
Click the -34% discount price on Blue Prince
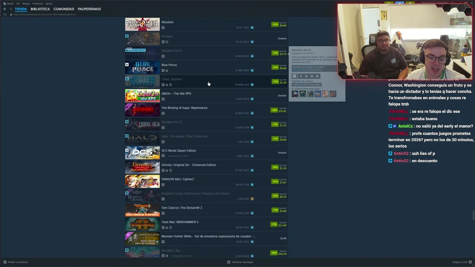279,67
